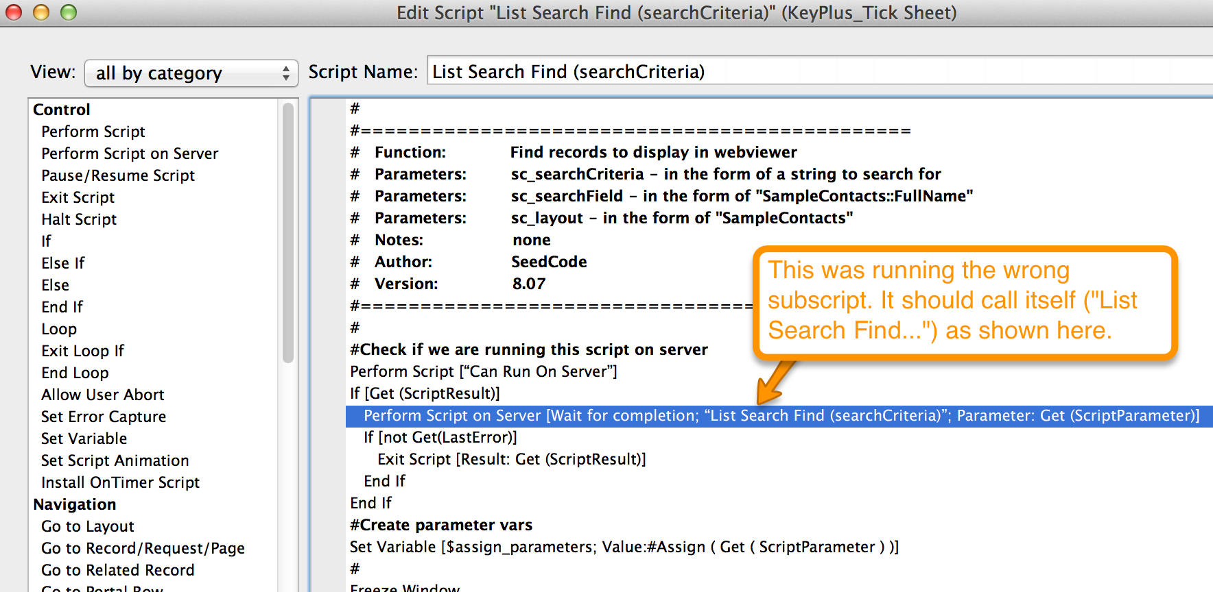Choose Pause/Resume Script from step list
Image resolution: width=1213 pixels, height=592 pixels.
point(118,175)
